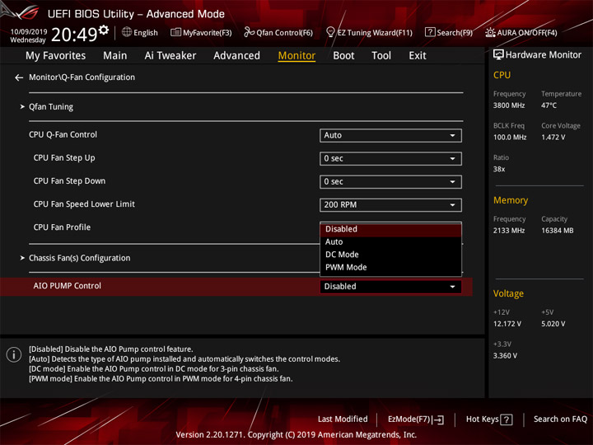Screen dimensions: 593x445
Task: Click the Hot Keys question mark icon
Action: [506, 419]
